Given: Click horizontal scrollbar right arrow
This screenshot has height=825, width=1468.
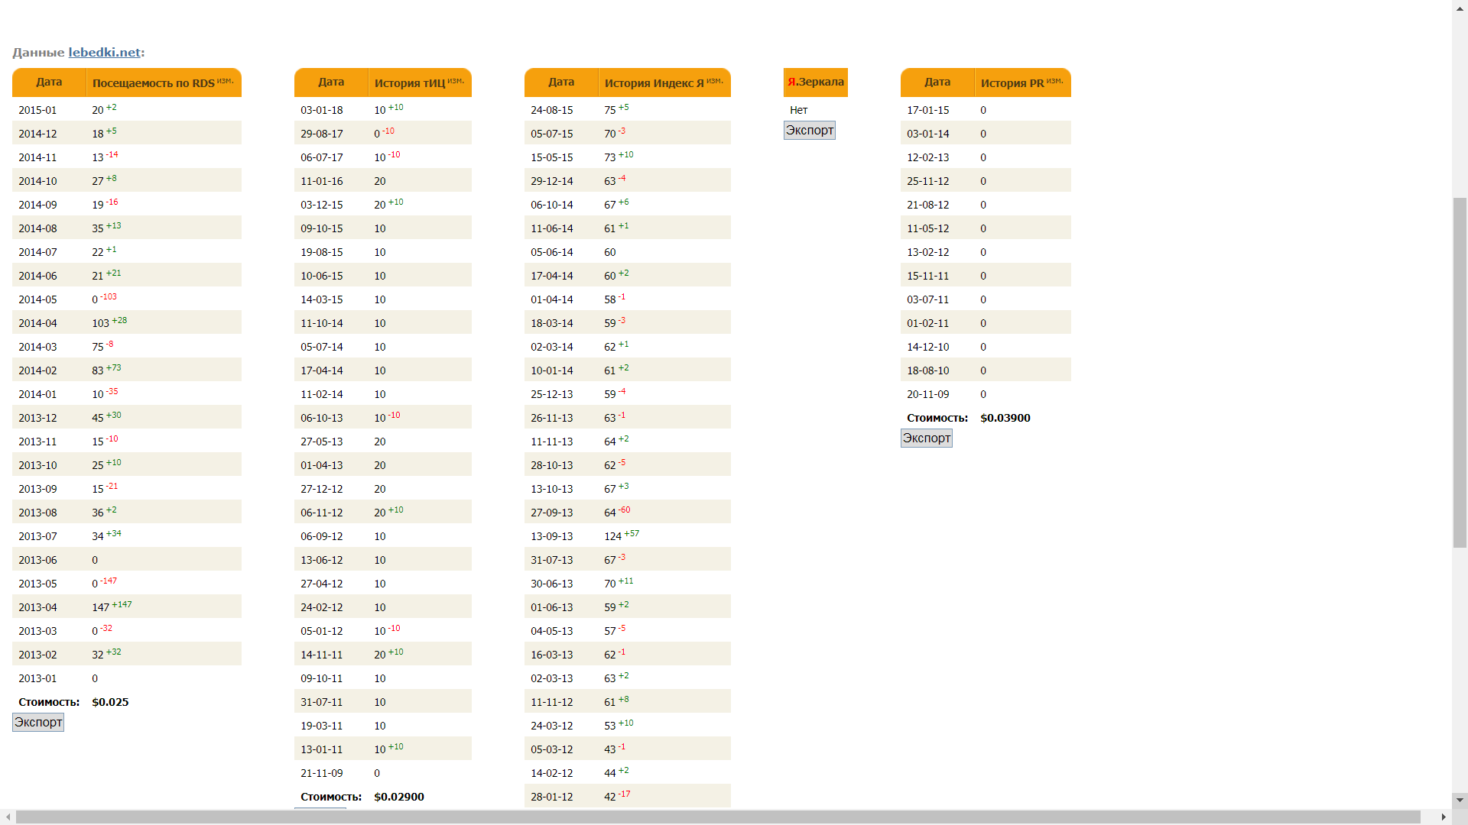Looking at the screenshot, I should 1444,817.
